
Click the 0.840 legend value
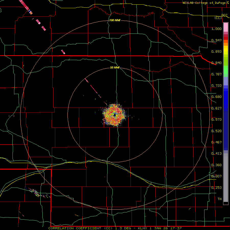pos(216,63)
